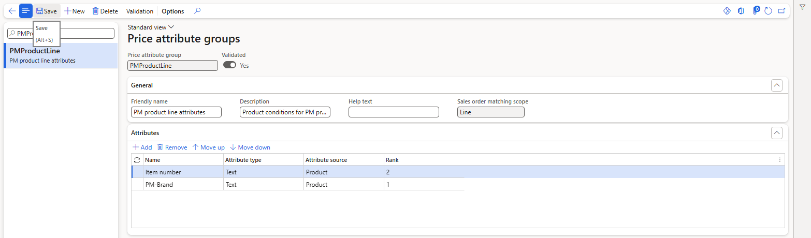Collapse the General section

(776, 85)
